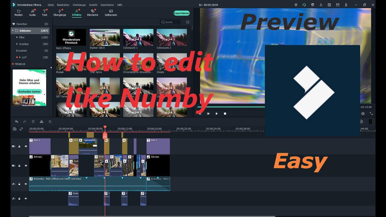Toggle lock on audio track 1
Image resolution: width=386 pixels, height=217 pixels.
click(19, 184)
